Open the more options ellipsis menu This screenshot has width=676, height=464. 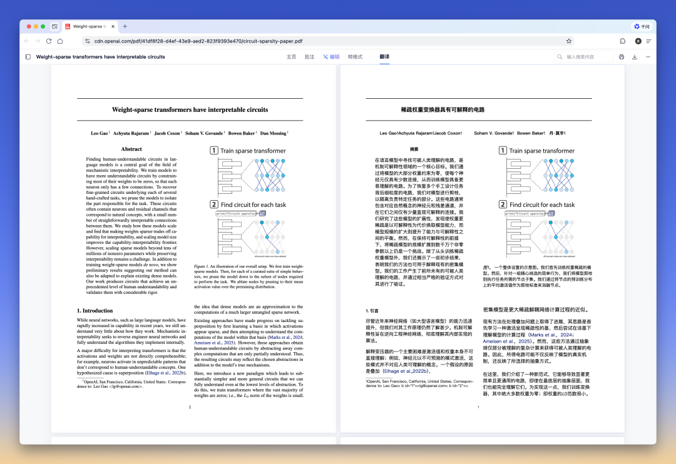(x=648, y=57)
